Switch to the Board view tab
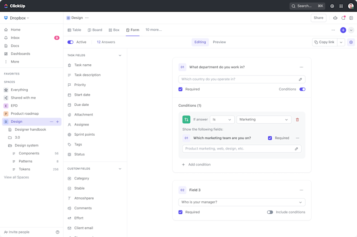357x237 pixels. (x=95, y=30)
